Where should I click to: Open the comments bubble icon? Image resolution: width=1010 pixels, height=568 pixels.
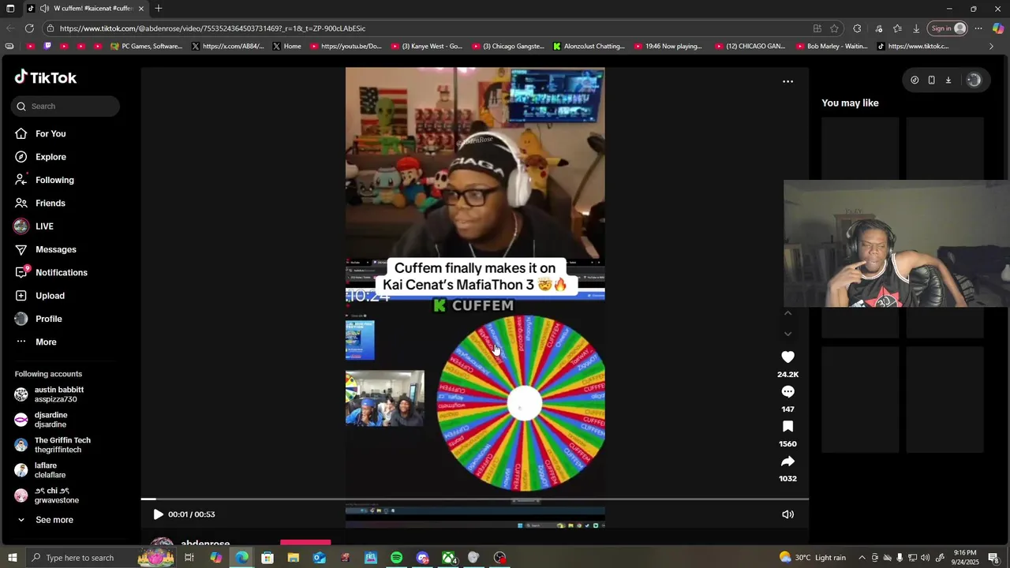coord(787,392)
